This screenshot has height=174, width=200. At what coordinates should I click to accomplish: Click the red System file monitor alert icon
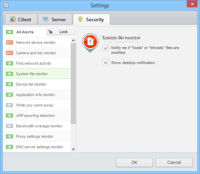click(90, 43)
